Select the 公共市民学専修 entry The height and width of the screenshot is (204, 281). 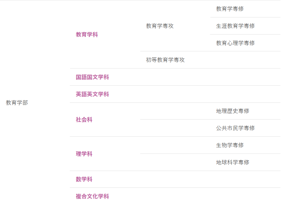click(x=235, y=128)
